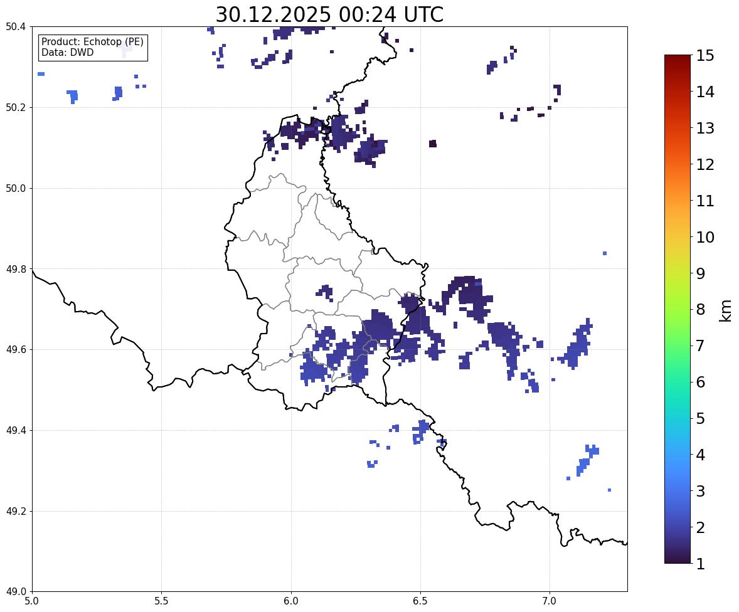Click the y-axis label 50.0
Screen dimensions: 739x612
point(16,189)
